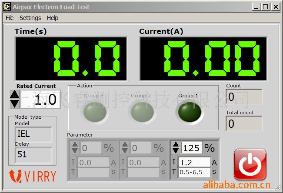Toggle the Group 2 indicator light

click(x=141, y=113)
